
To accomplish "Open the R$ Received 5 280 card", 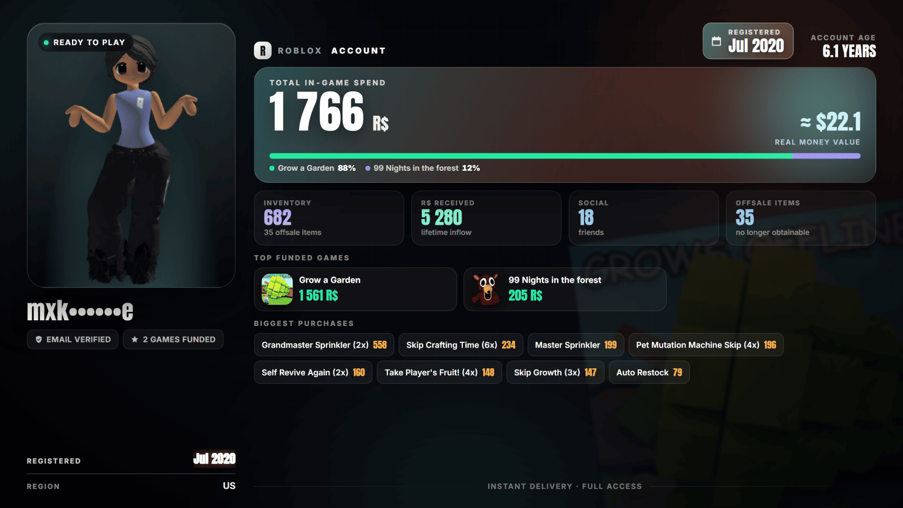I will (x=486, y=218).
